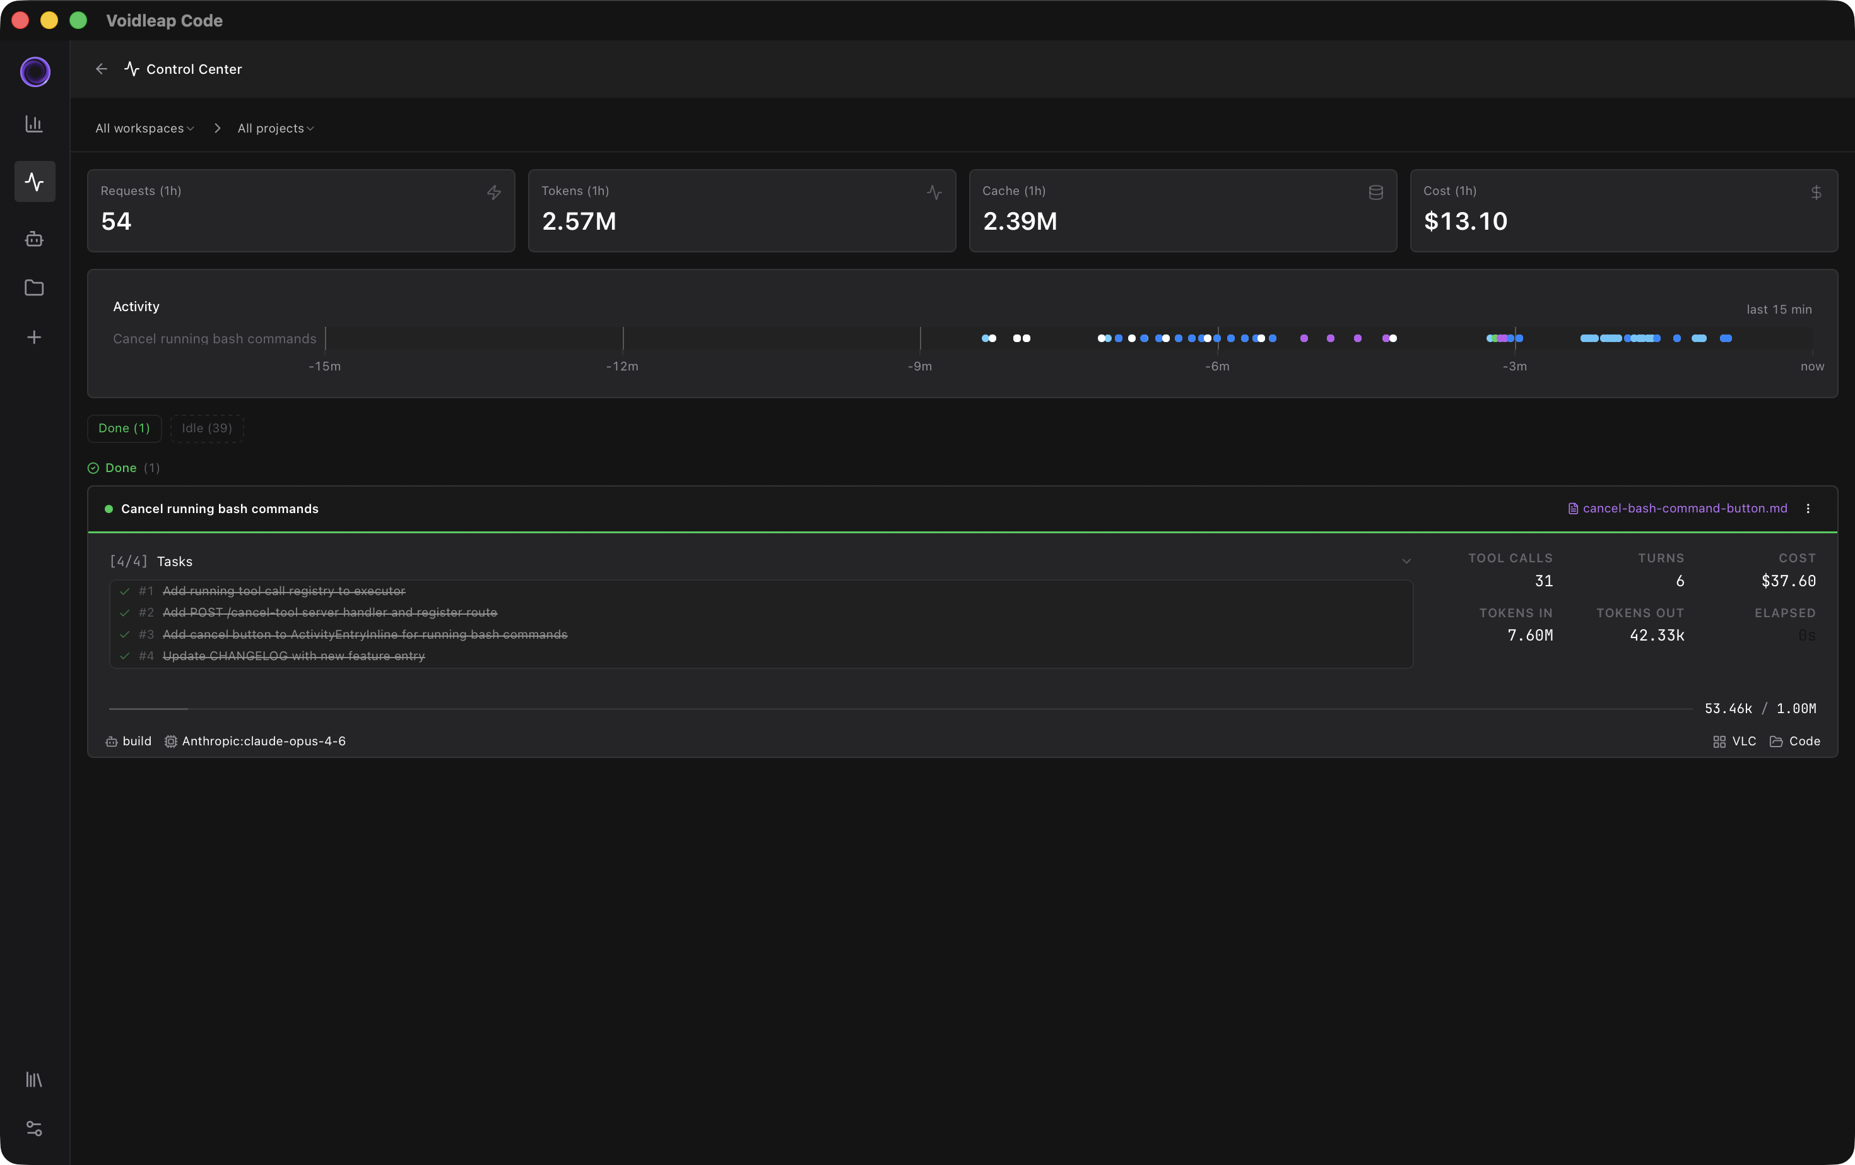Image resolution: width=1855 pixels, height=1165 pixels.
Task: Open the folder icon in sidebar
Action: pyautogui.click(x=34, y=287)
